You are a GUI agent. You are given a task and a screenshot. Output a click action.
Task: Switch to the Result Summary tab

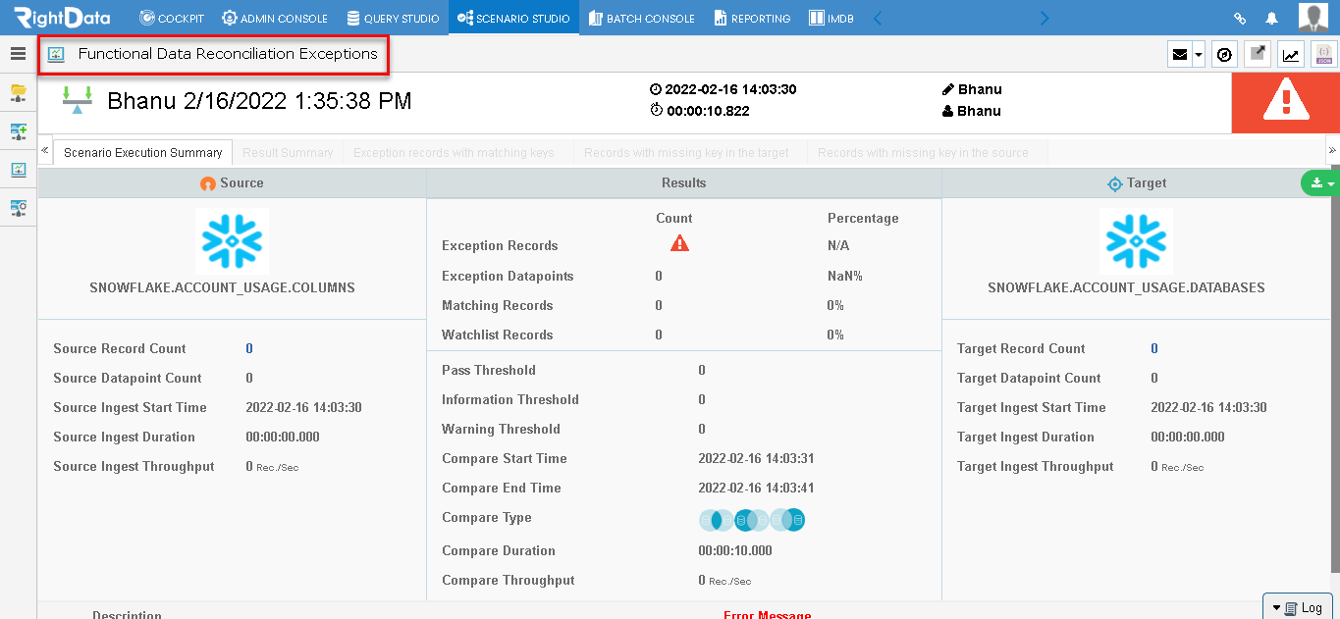coord(288,152)
